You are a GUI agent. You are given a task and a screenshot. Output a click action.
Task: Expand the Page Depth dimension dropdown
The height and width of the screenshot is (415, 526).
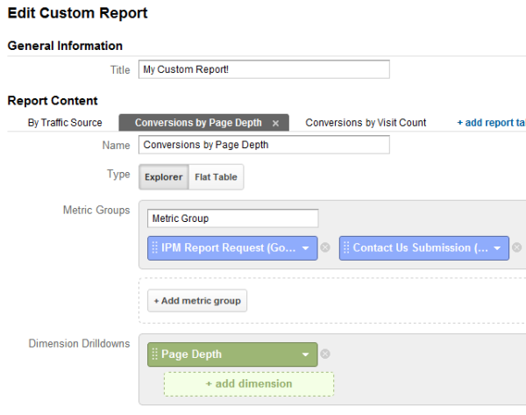305,354
